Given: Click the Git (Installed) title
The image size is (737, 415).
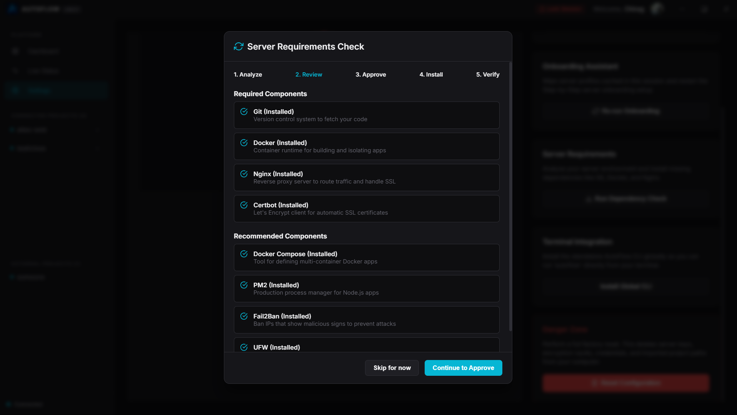Looking at the screenshot, I should (x=273, y=112).
